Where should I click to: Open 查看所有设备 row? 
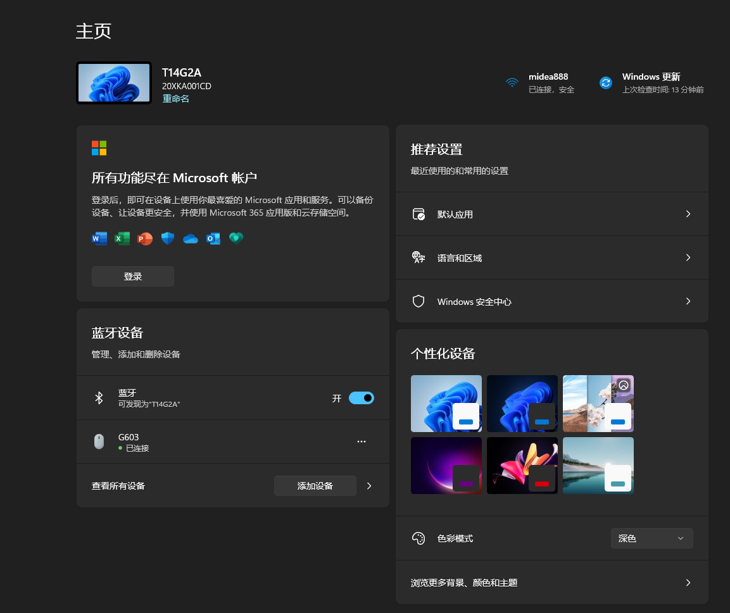233,486
